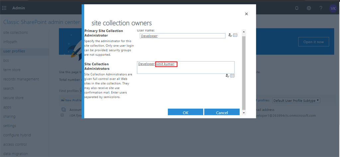Open search in the sidebar
This screenshot has width=340, height=157.
coord(8,88)
